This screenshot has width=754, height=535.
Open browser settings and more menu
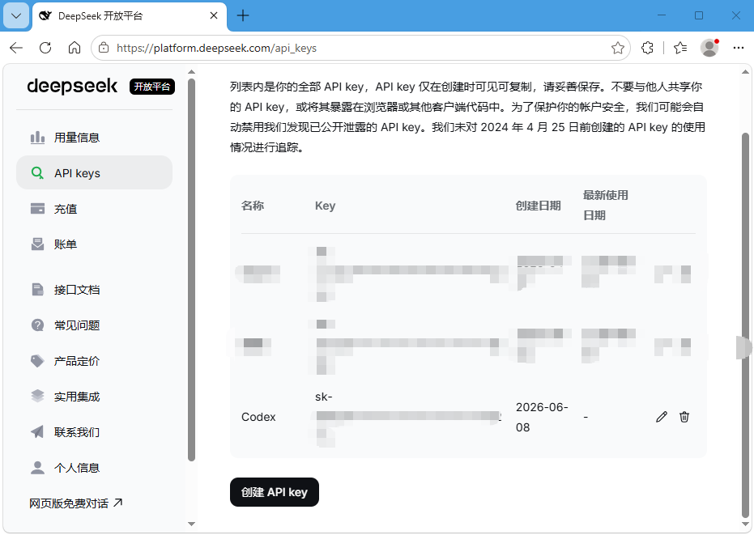739,48
